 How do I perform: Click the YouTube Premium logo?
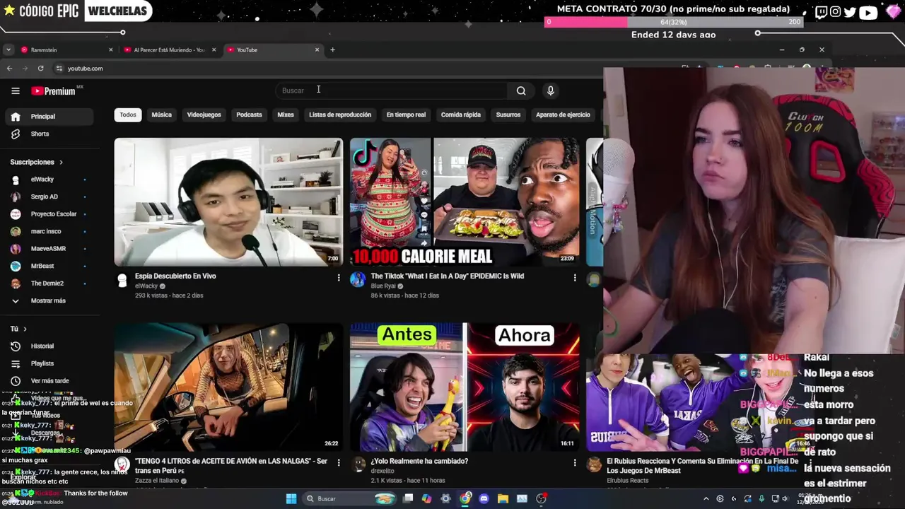(x=54, y=90)
